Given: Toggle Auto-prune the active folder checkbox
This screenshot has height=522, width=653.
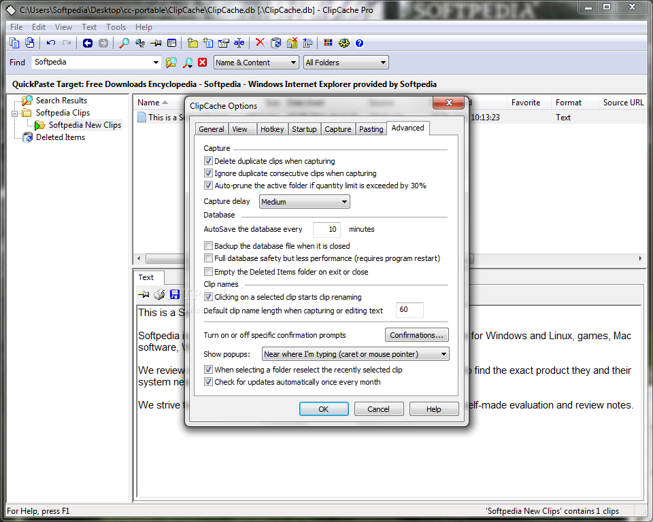Looking at the screenshot, I should (x=208, y=186).
